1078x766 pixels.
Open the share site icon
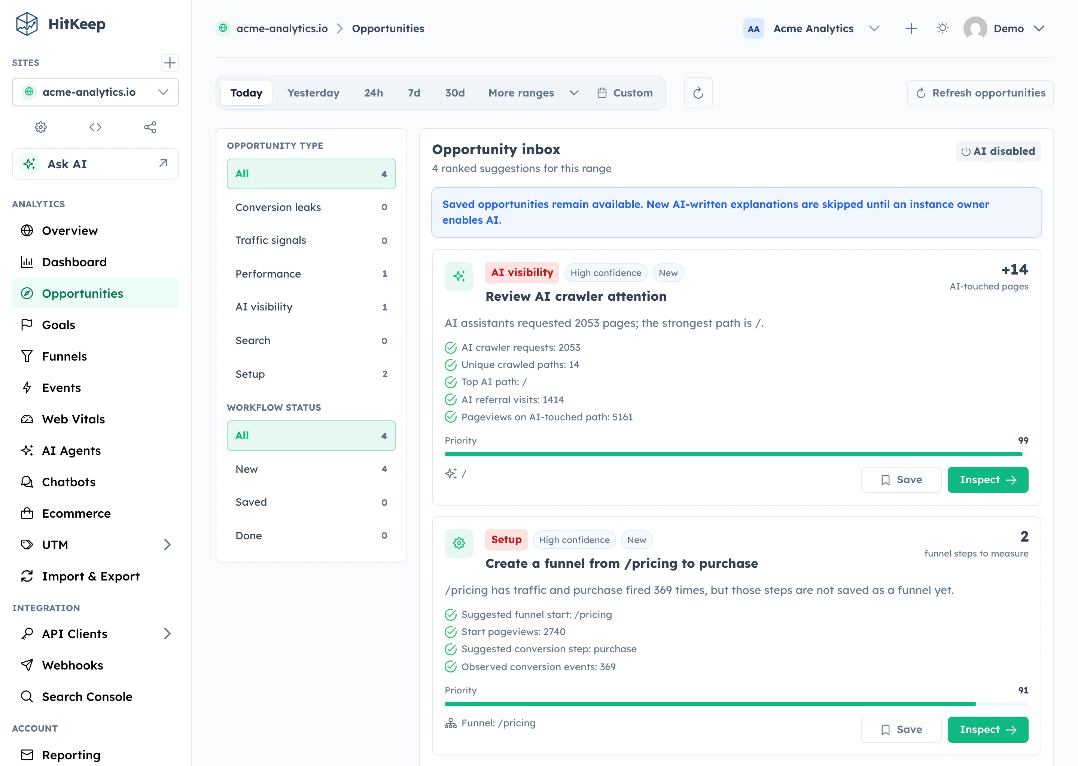150,127
